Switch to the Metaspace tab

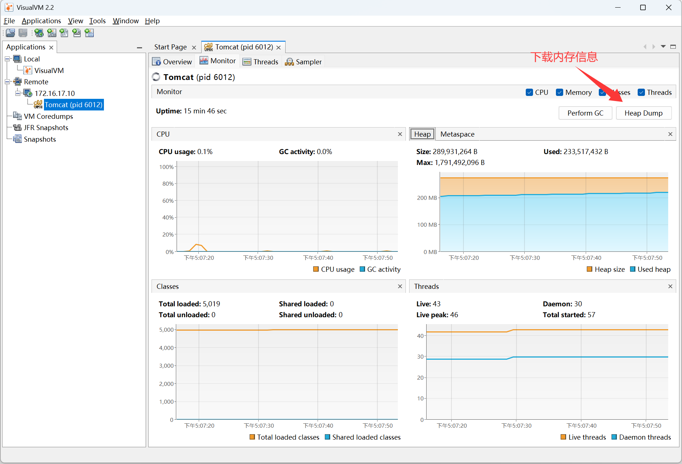click(457, 134)
